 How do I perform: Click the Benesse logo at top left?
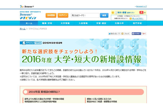coord(27,7)
